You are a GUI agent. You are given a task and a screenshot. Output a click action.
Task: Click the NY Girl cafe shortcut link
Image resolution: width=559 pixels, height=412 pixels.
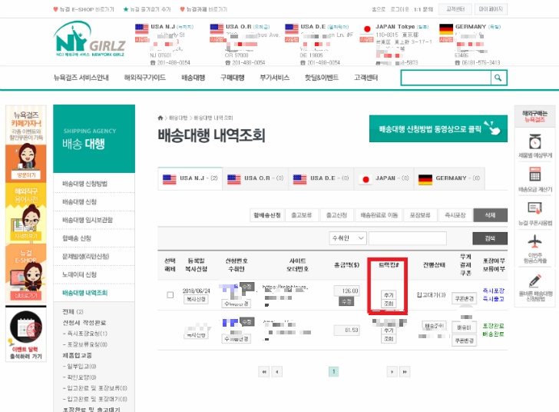click(x=203, y=9)
